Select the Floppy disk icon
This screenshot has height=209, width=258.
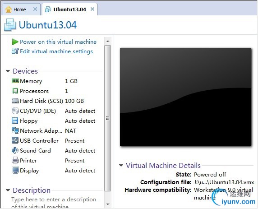click(x=15, y=121)
